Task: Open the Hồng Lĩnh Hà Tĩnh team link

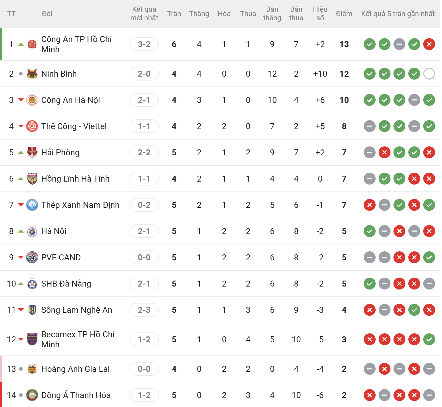Action: tap(75, 179)
